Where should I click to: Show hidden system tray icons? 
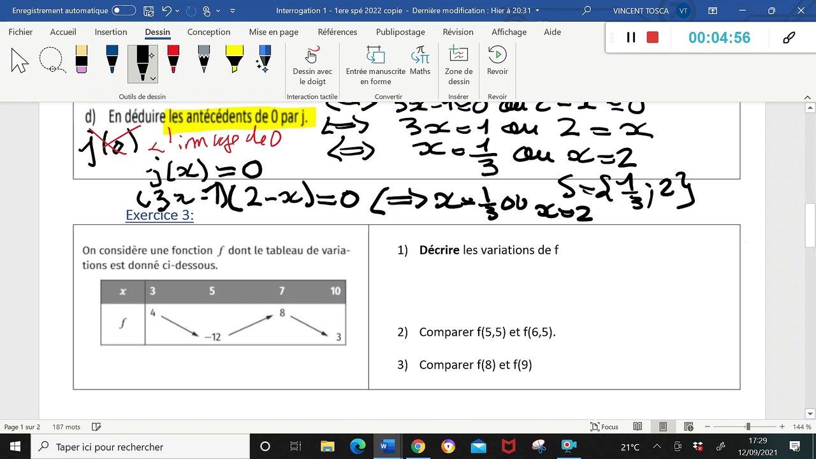tap(657, 447)
